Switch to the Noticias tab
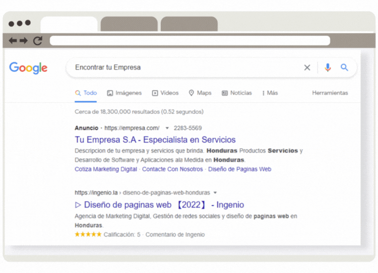Viewport: 378px width, 273px height. [236, 93]
